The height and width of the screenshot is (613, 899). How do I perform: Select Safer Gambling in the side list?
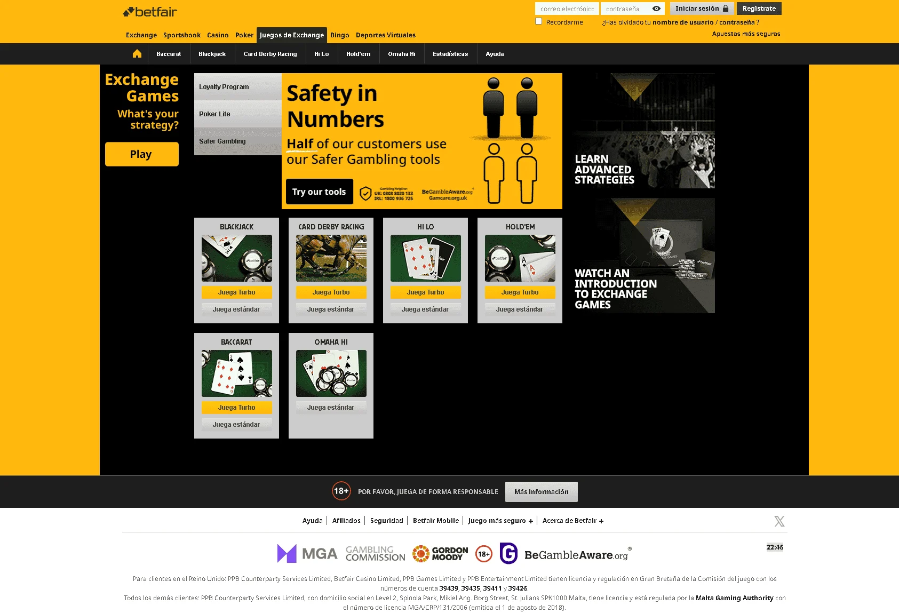point(238,141)
